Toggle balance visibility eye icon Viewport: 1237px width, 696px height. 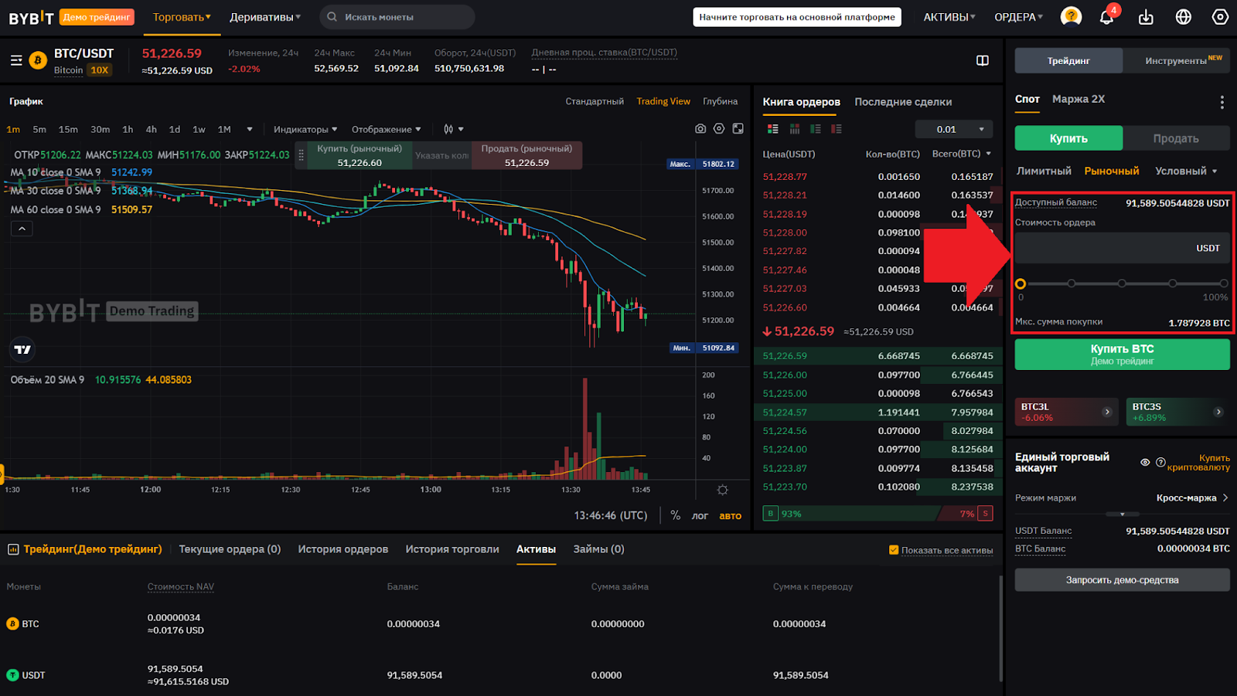click(1145, 462)
